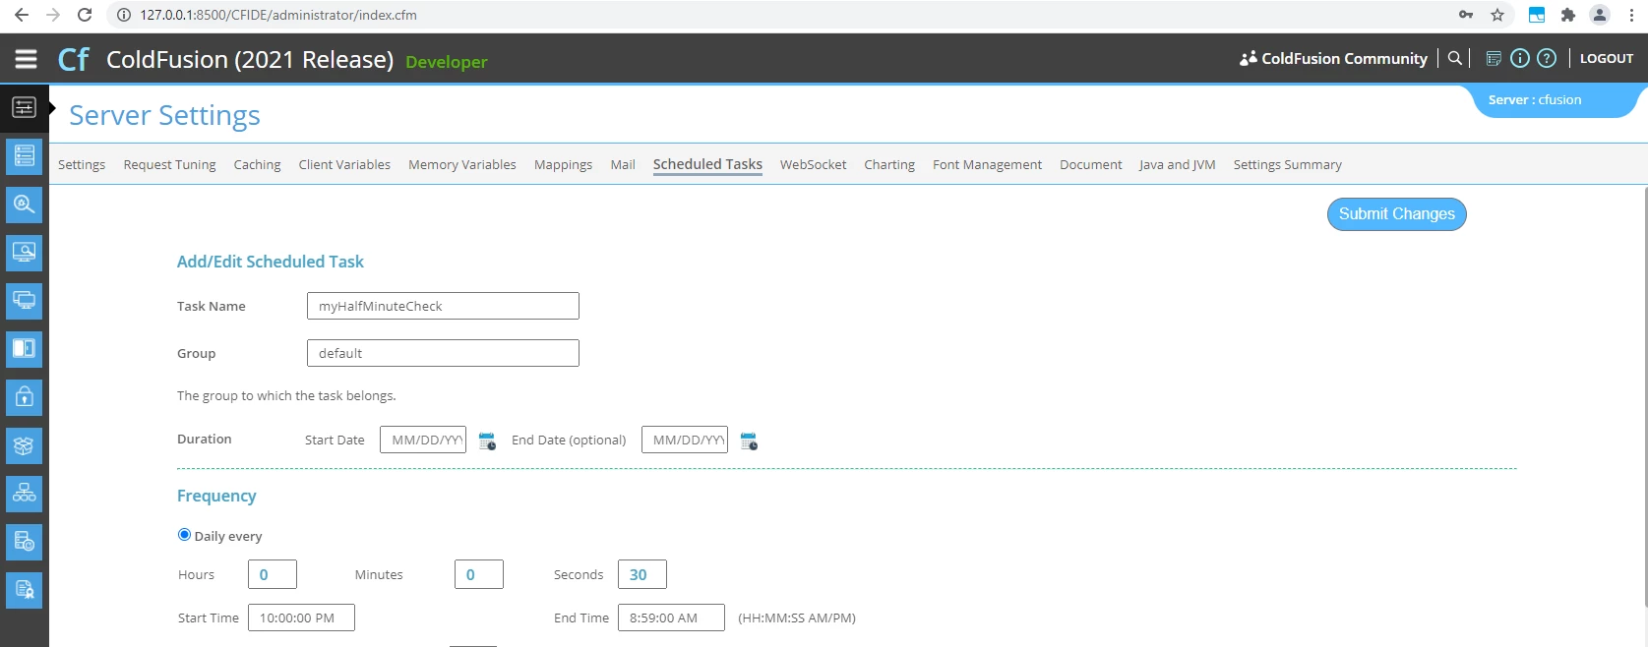Open the magnifier-with-gear sidebar icon
Viewport: 1648px width, 647px height.
point(24,205)
